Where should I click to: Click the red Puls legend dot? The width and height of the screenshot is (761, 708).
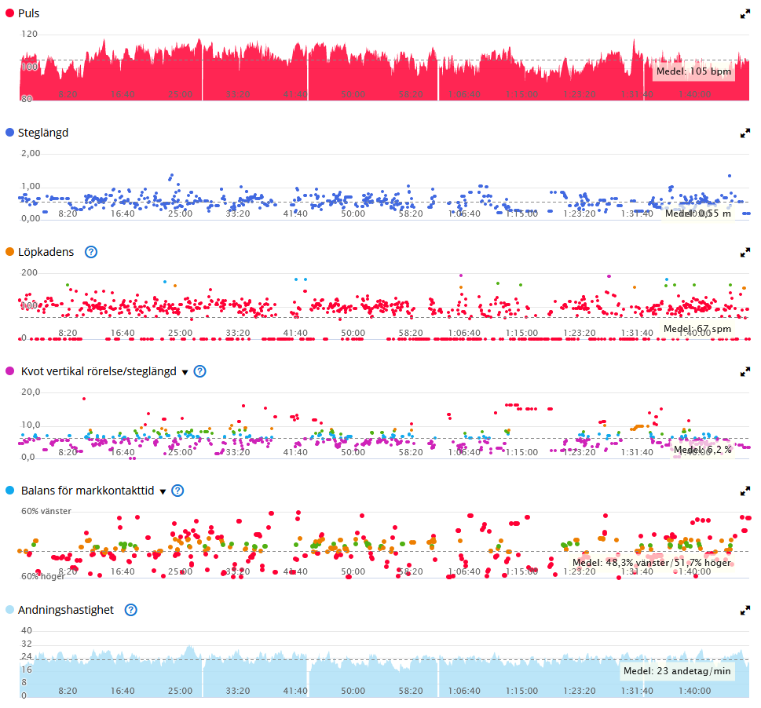pyautogui.click(x=9, y=13)
